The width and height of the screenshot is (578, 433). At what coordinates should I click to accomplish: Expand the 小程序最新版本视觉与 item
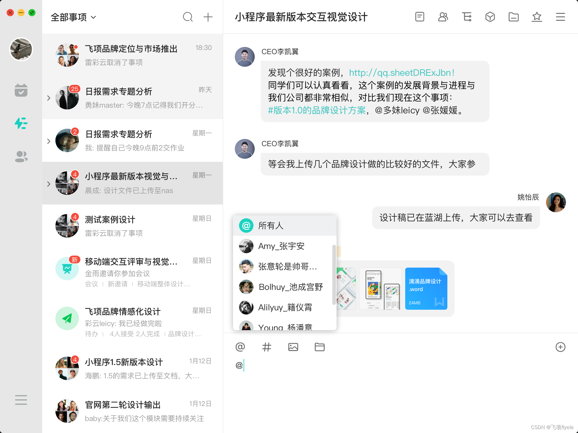(x=49, y=184)
